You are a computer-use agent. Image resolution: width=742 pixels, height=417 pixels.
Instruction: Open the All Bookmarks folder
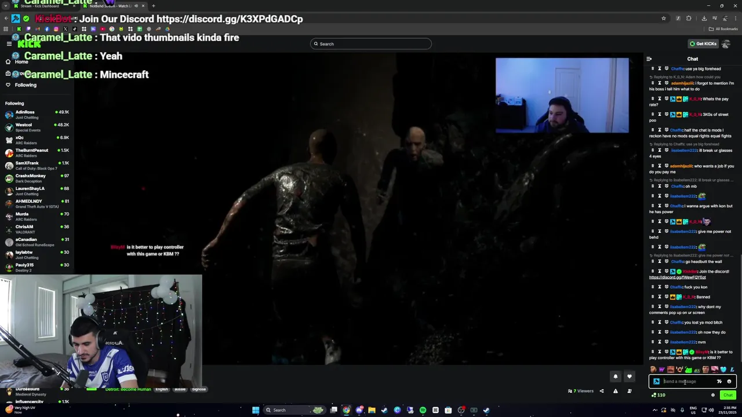(723, 29)
